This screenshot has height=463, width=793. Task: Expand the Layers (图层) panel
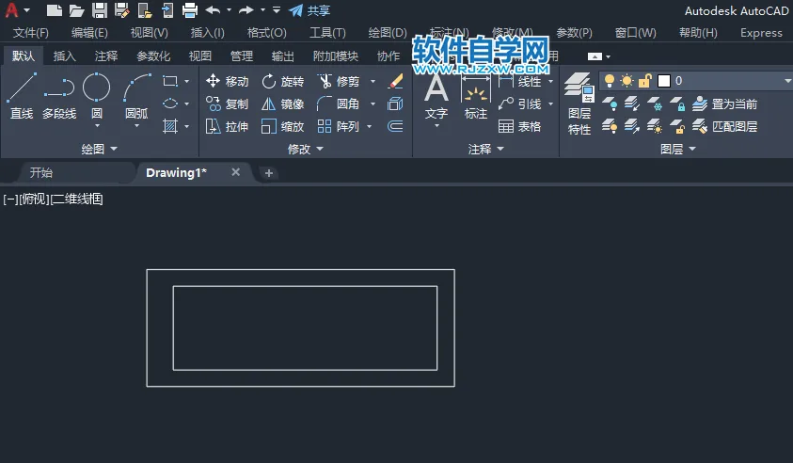click(x=678, y=149)
